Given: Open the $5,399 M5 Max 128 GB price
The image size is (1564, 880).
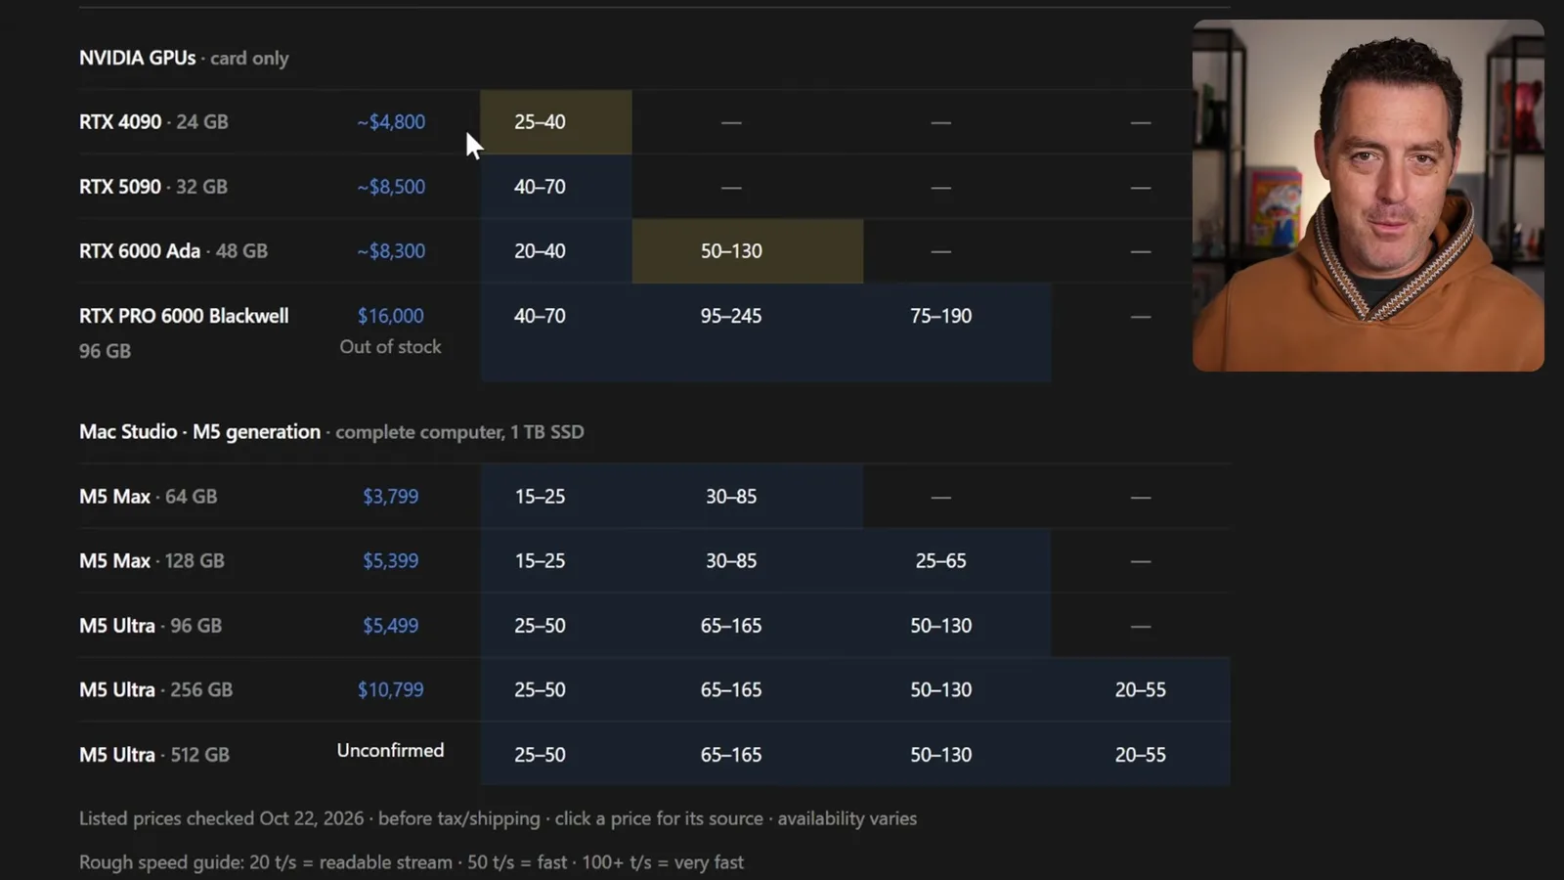Looking at the screenshot, I should (391, 561).
